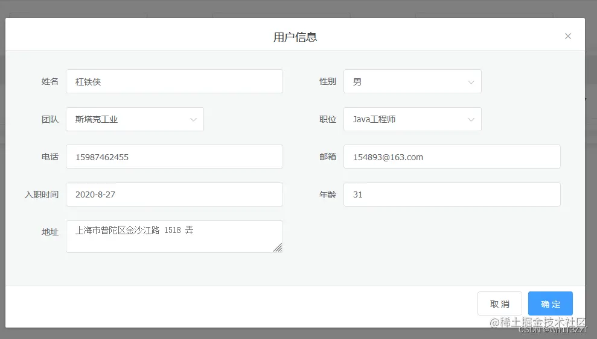Screen dimensions: 597x339
Task: Click the 姓名 label
Action: [50, 81]
